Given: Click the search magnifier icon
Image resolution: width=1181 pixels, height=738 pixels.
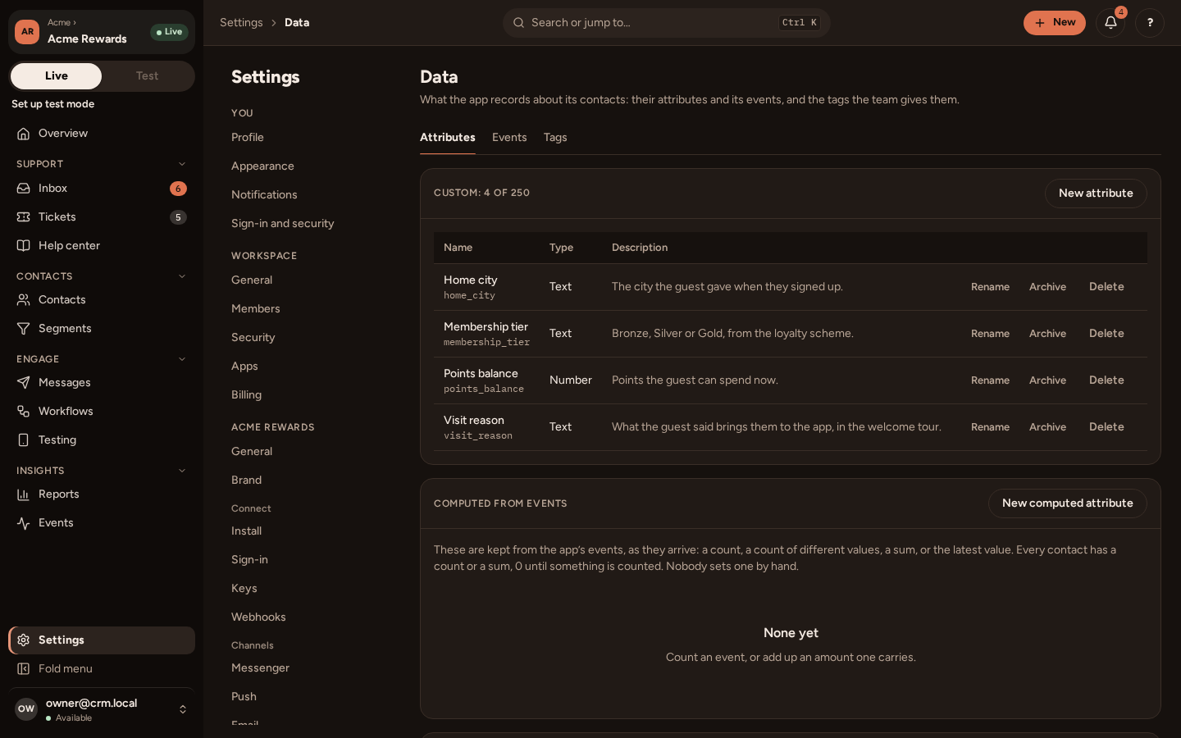Looking at the screenshot, I should click(x=518, y=23).
